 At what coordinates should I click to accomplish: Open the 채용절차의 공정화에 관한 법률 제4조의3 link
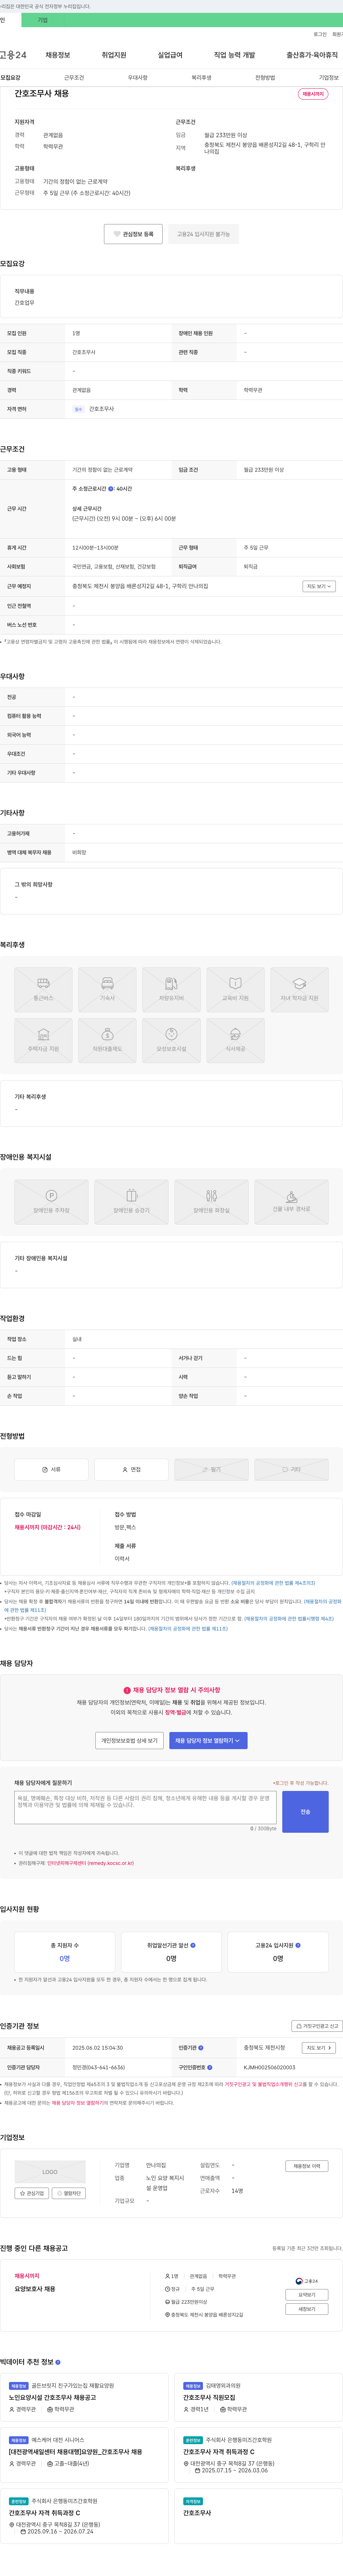click(x=273, y=1583)
